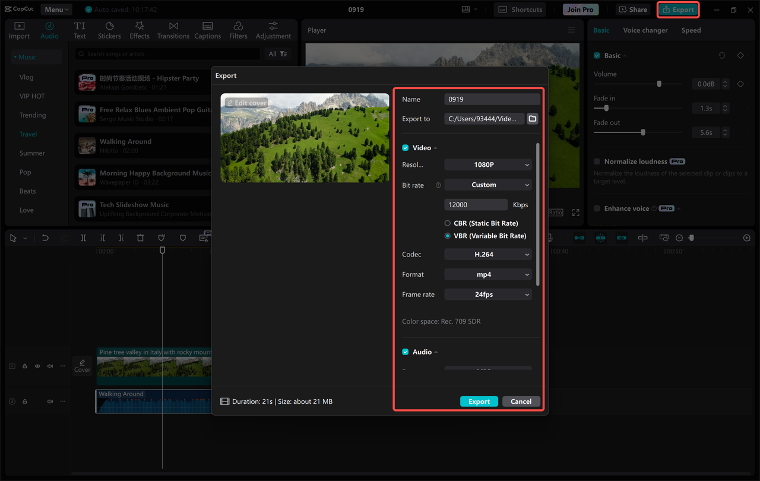Switch to the Voice changer tab
The height and width of the screenshot is (481, 760).
pos(645,30)
